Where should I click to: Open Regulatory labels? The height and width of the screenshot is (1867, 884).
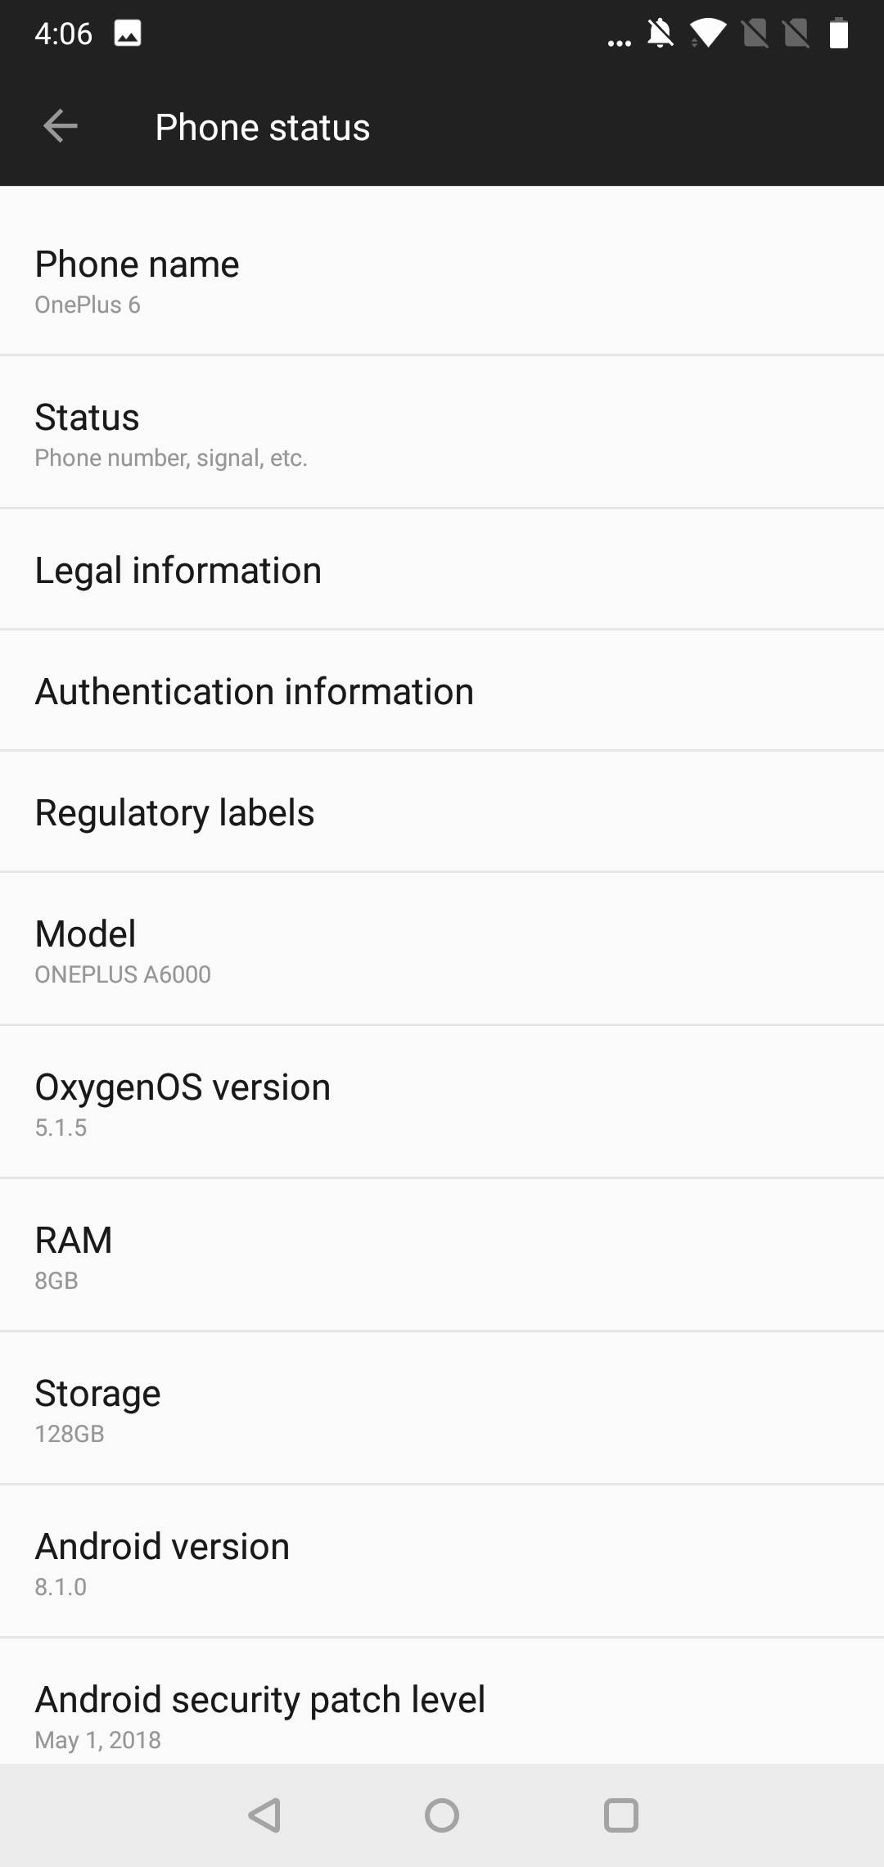(442, 811)
